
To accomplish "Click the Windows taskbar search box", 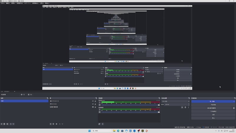I will [102, 131].
